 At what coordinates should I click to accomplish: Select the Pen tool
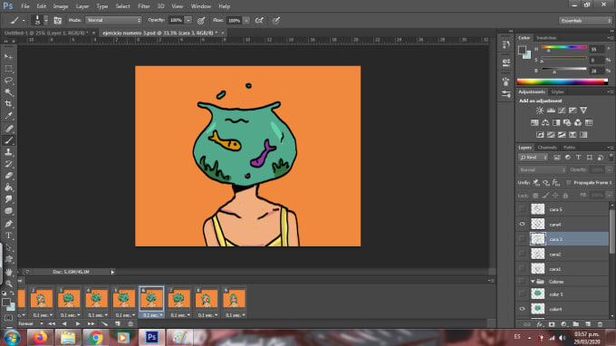point(9,224)
